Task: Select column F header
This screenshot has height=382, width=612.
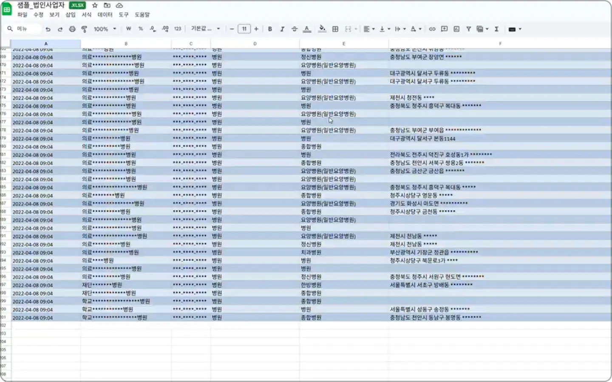Action: pyautogui.click(x=500, y=44)
